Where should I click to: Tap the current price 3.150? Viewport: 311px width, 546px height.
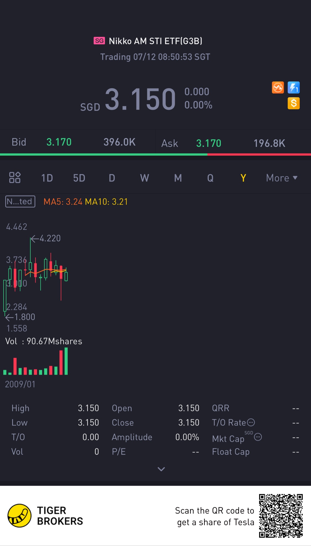140,99
